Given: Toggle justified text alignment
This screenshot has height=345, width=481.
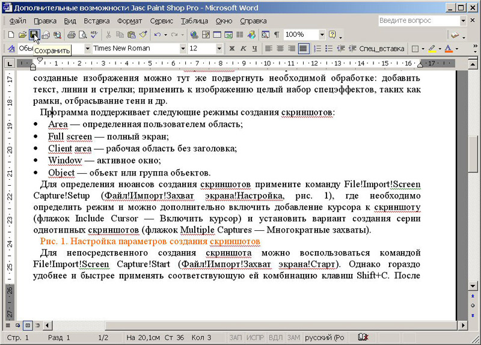Looking at the screenshot, I should [303, 49].
